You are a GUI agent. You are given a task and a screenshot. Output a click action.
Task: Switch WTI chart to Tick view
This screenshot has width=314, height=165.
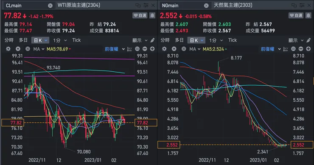click(76, 40)
